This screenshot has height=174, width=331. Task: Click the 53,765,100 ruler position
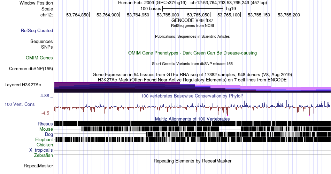pyautogui.click(x=229, y=15)
